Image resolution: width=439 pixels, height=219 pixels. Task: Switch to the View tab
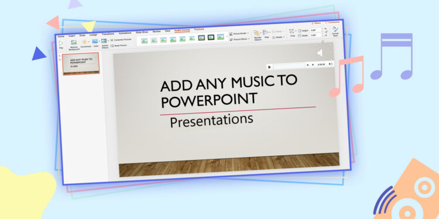(x=167, y=31)
